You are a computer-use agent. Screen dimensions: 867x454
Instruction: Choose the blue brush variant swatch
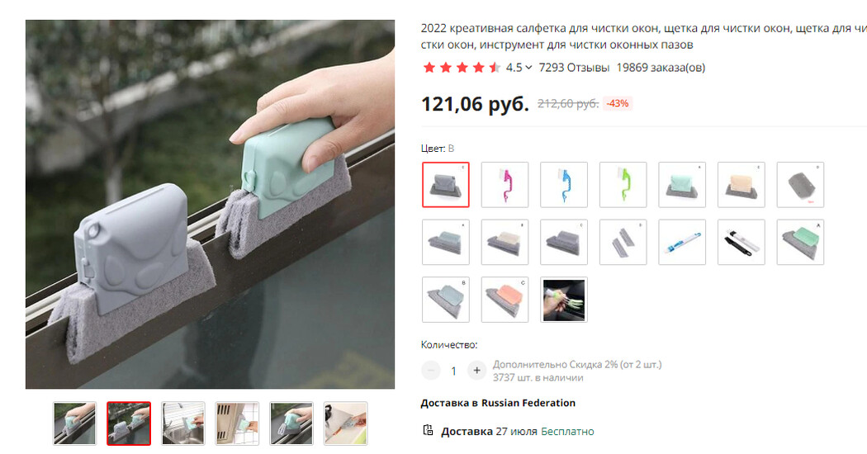[x=564, y=185]
